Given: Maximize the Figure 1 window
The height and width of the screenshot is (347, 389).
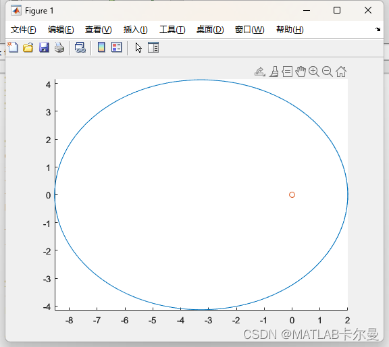Looking at the screenshot, I should (337, 10).
